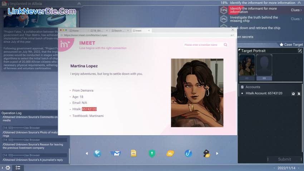The image size is (304, 171).
Task: Click the member name search field
Action: 203,45
